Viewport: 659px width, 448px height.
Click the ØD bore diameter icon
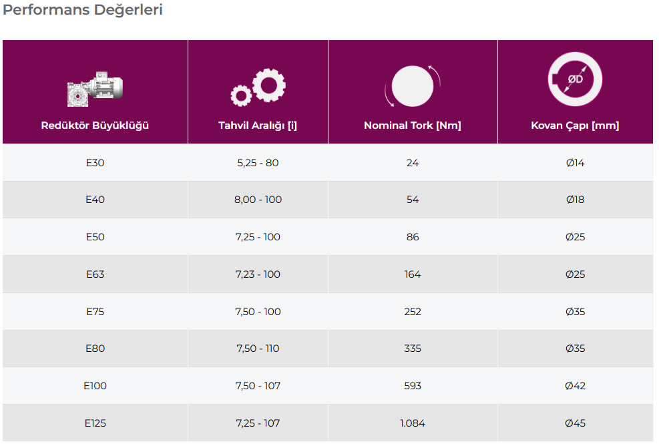click(x=575, y=80)
